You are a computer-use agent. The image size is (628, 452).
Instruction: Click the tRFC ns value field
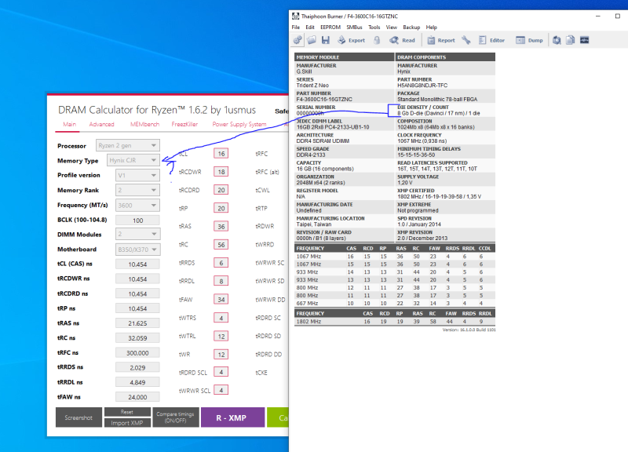[137, 352]
